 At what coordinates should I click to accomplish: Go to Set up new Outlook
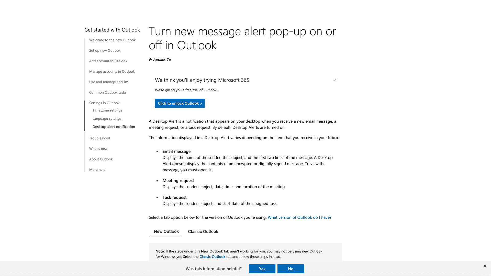pos(105,50)
